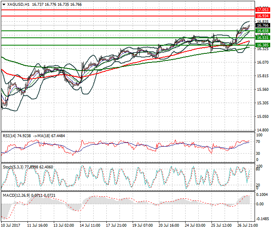Viewport: 271px width, 230px height.
Task: Click the 19 Jul 07:00 time label
Action: (x=142, y=225)
